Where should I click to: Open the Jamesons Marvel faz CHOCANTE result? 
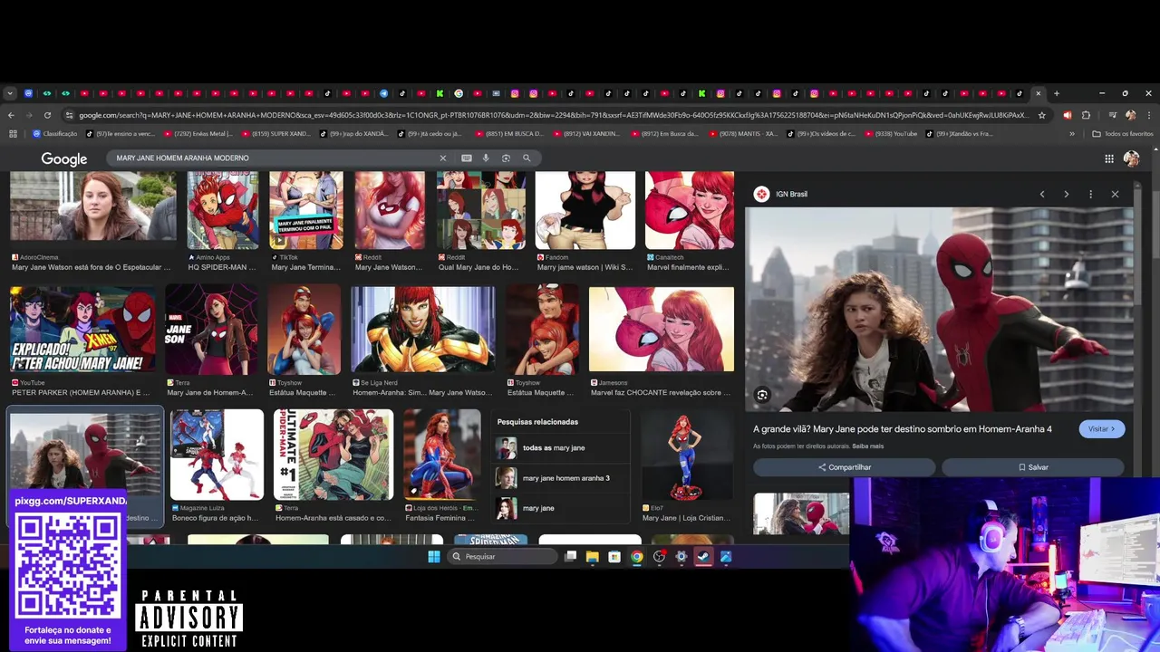[662, 342]
